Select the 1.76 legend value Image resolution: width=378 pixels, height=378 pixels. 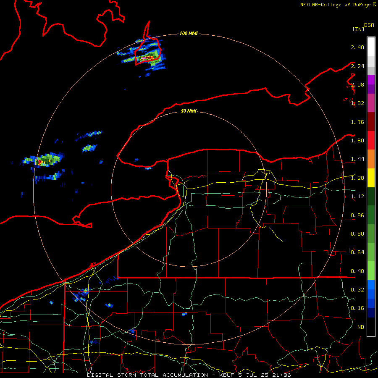[x=357, y=122]
